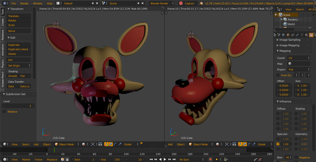The image size is (316, 162).
Task: Open the info editor type selector icon
Action: [6, 3]
